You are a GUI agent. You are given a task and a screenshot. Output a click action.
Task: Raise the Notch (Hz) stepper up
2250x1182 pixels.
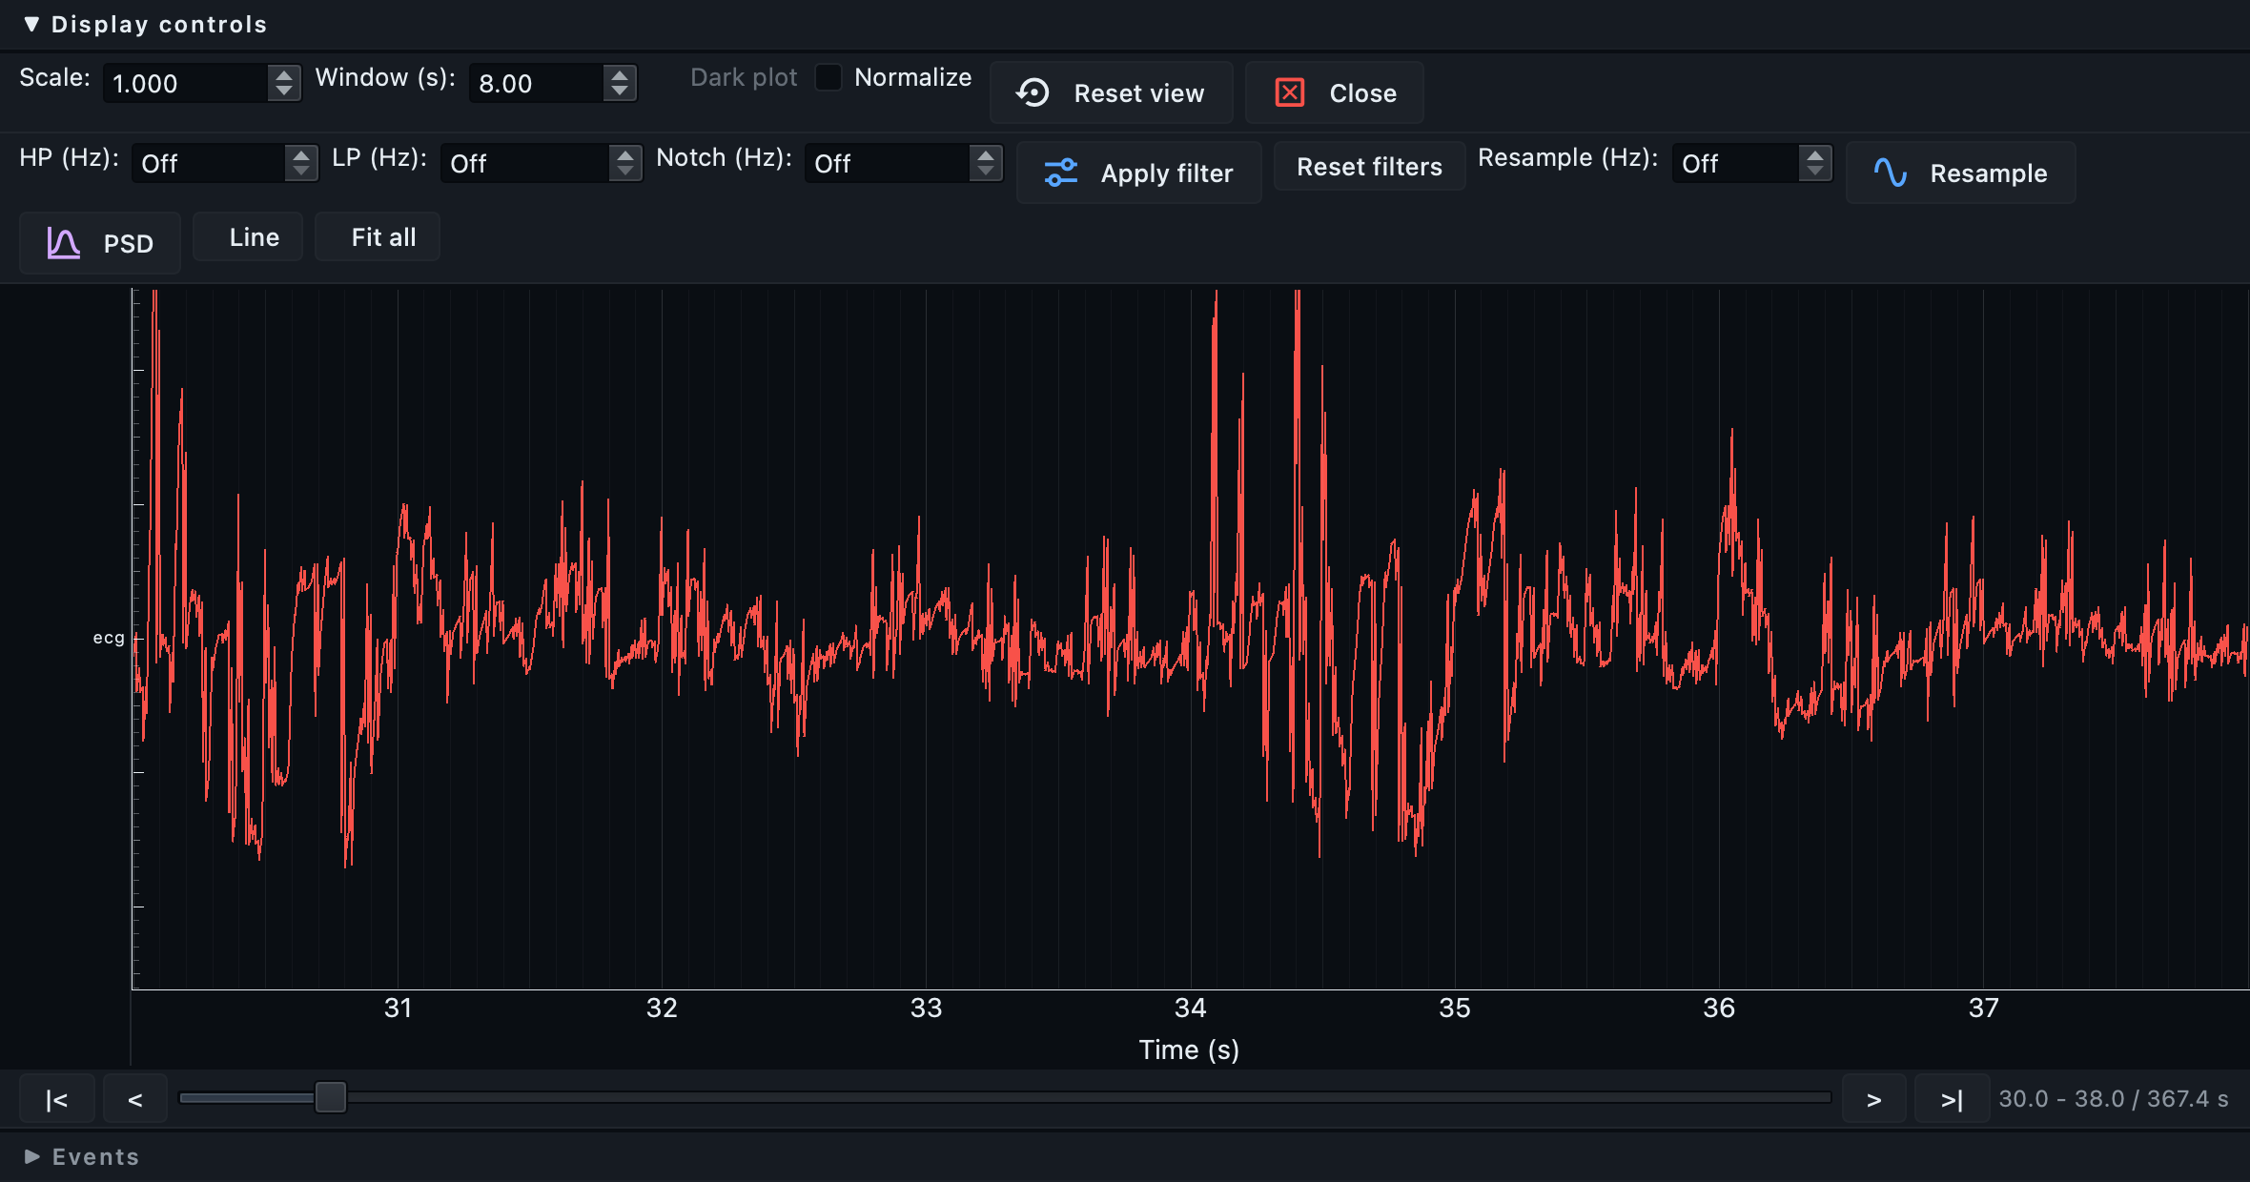point(986,154)
